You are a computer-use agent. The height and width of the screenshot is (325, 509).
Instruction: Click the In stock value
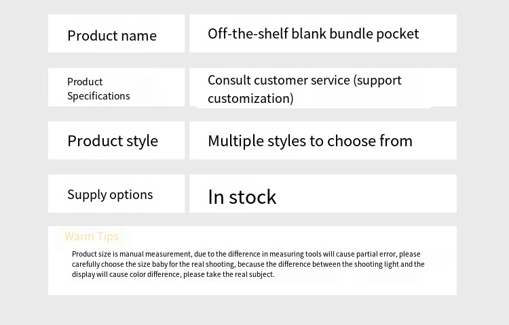[242, 197]
